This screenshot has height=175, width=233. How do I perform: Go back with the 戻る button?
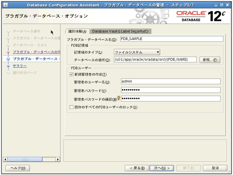coord(137,168)
